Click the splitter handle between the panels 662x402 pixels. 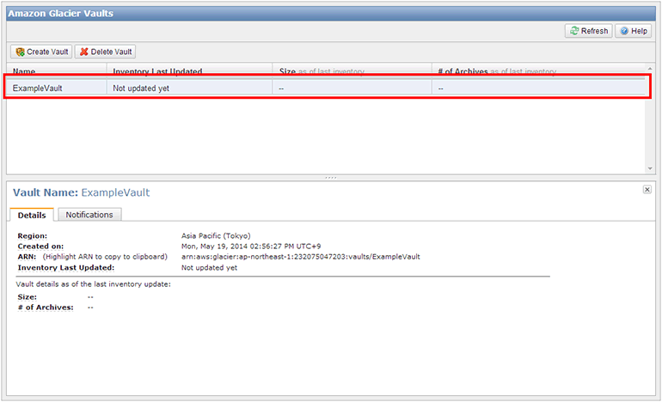(330, 177)
